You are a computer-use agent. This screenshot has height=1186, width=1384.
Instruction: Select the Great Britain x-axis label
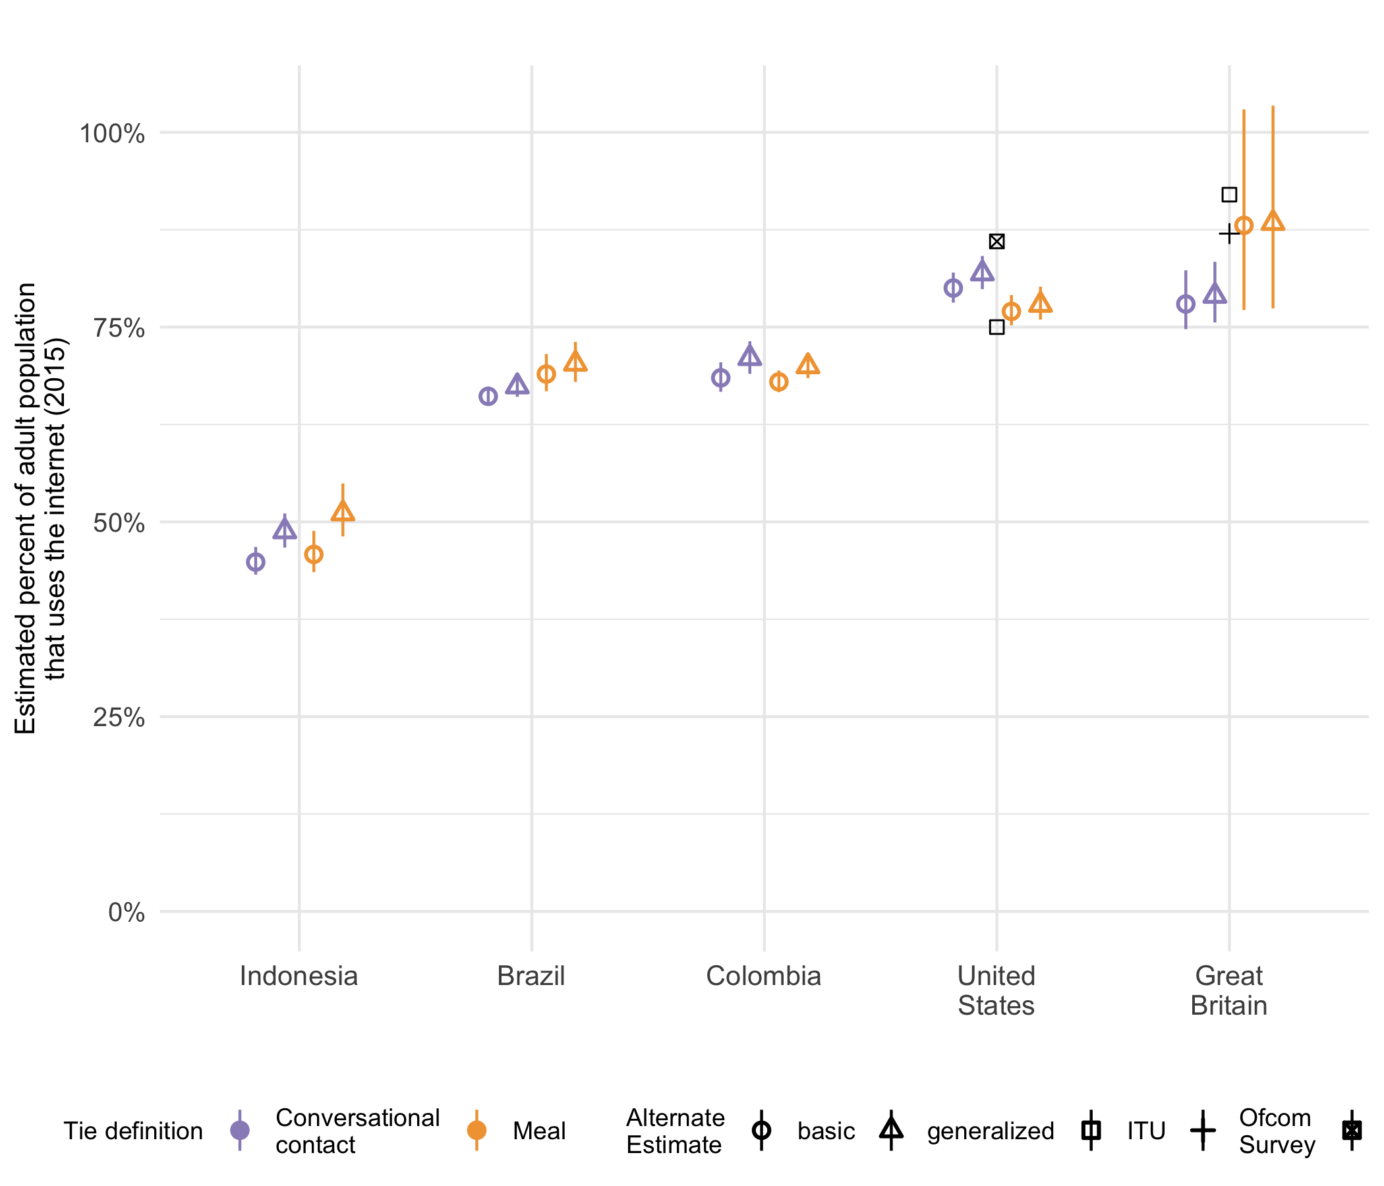tap(1228, 991)
